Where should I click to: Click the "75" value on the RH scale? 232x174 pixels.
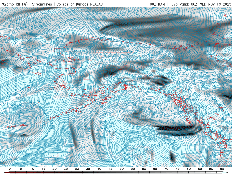tap(177, 169)
